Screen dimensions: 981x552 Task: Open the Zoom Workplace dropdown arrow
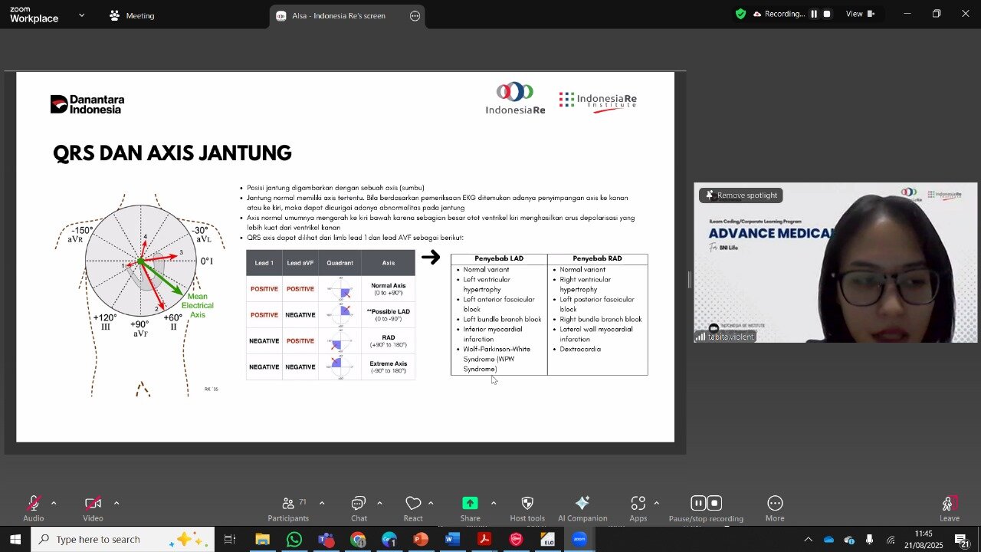[x=82, y=15]
